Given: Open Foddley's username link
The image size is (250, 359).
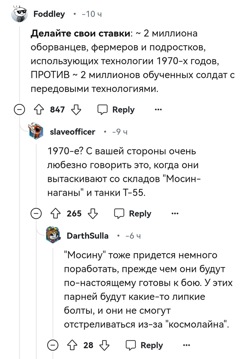Looking at the screenshot, I should [49, 14].
